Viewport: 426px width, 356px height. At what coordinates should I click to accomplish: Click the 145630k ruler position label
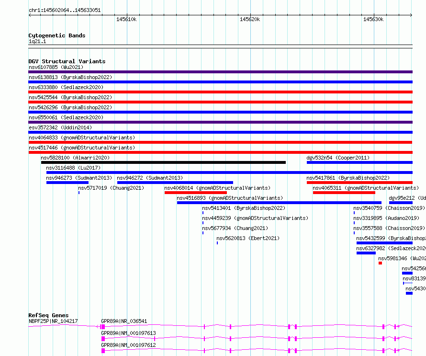point(373,19)
